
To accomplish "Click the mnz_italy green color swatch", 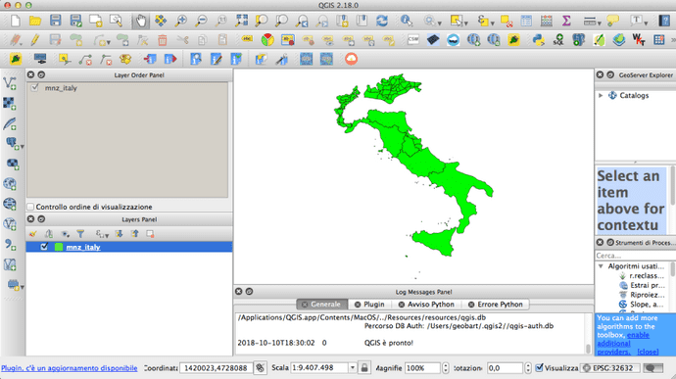I will [x=59, y=247].
